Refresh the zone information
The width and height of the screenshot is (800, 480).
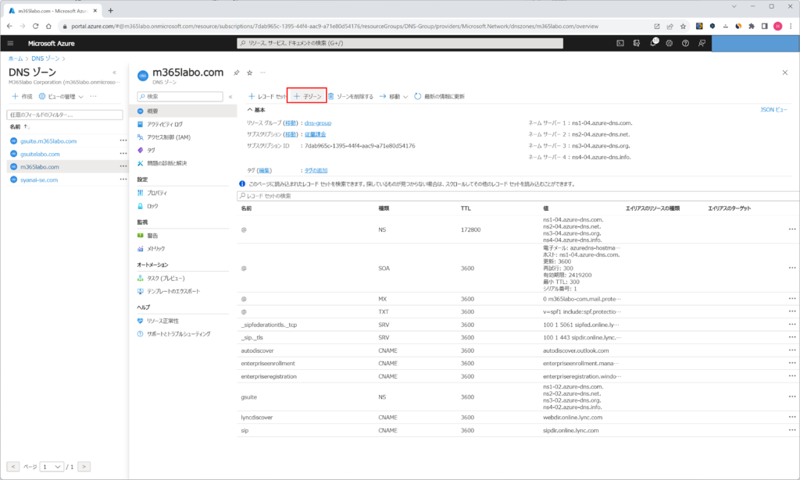(439, 96)
